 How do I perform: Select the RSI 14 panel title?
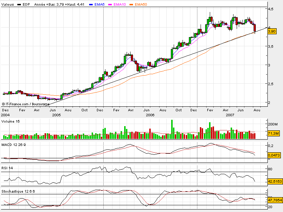point(7,168)
